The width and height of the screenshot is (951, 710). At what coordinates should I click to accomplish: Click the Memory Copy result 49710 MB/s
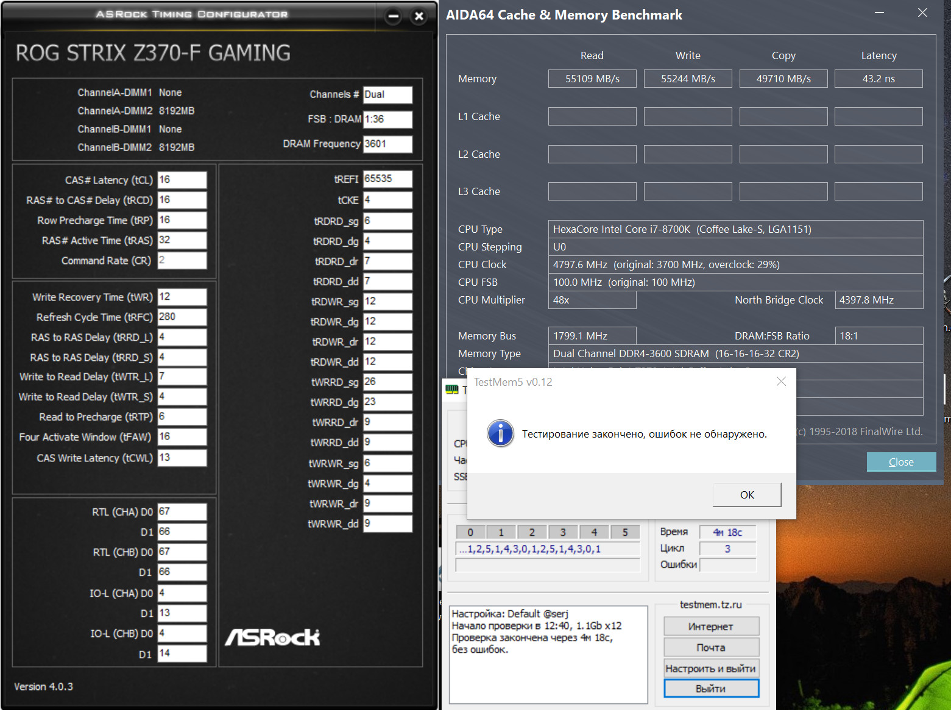(x=783, y=79)
